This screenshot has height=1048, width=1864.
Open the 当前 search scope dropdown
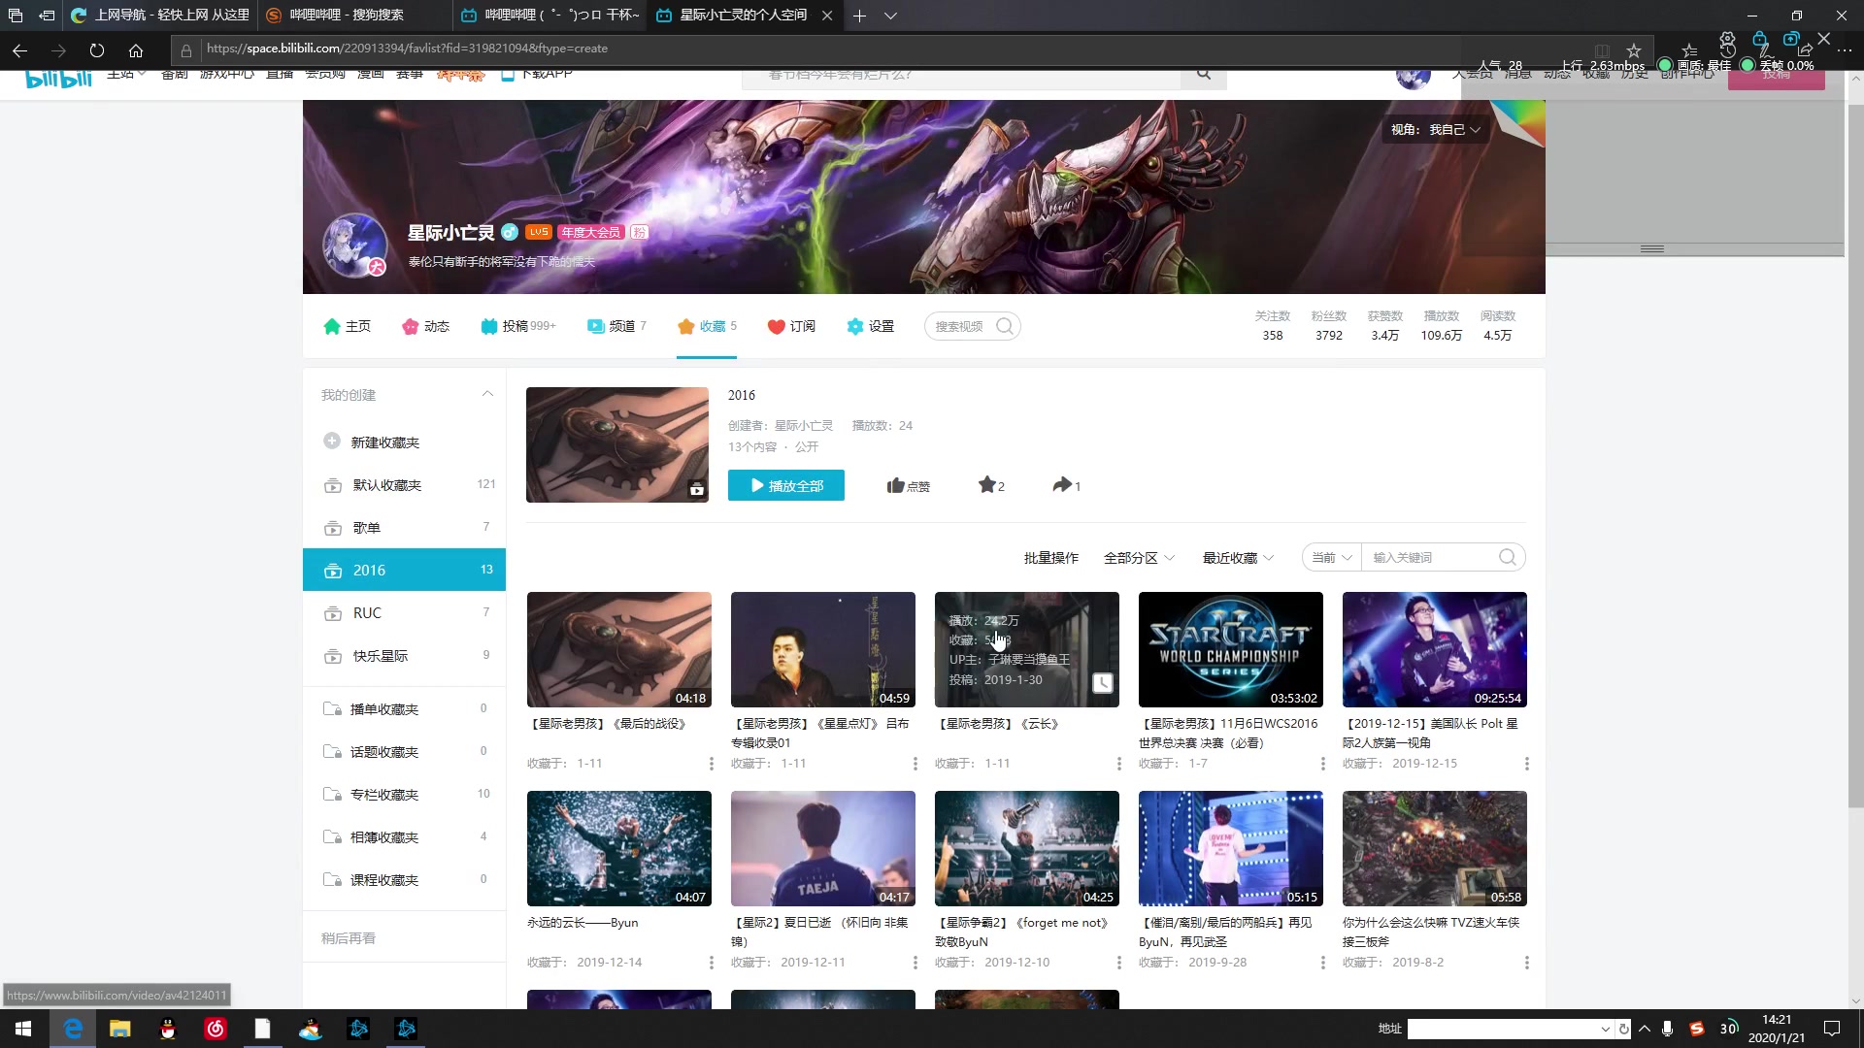tap(1332, 557)
